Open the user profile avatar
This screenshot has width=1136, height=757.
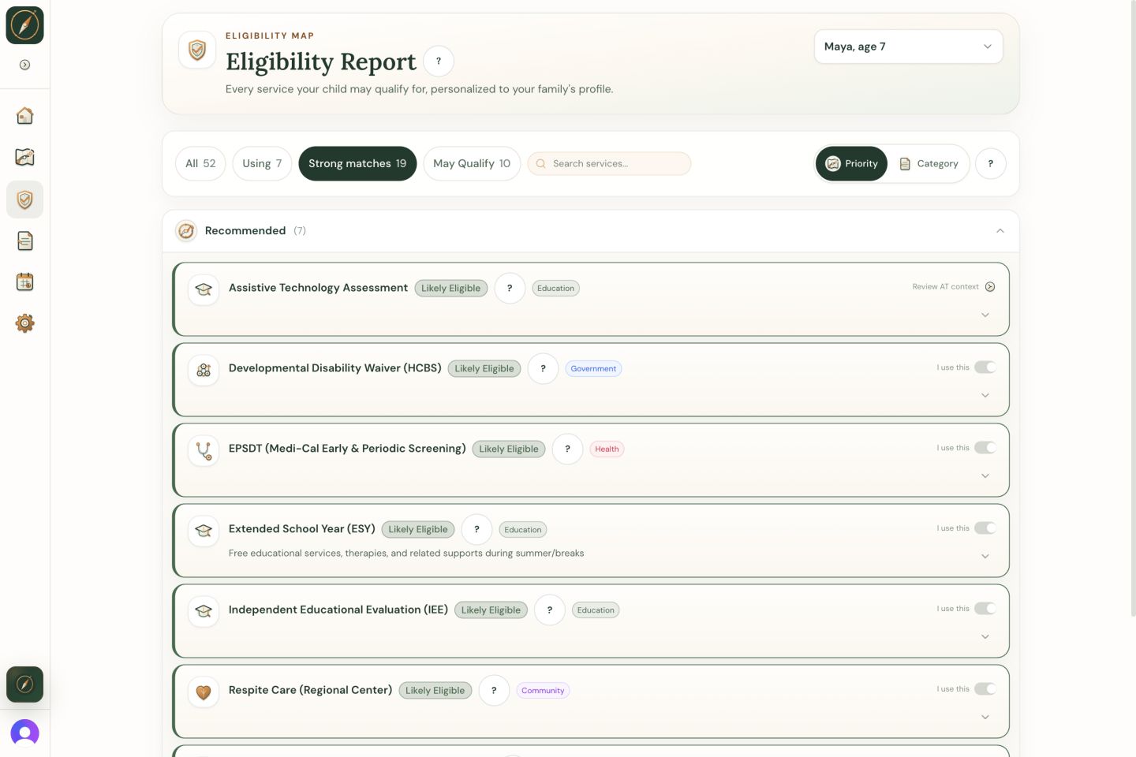click(x=24, y=733)
